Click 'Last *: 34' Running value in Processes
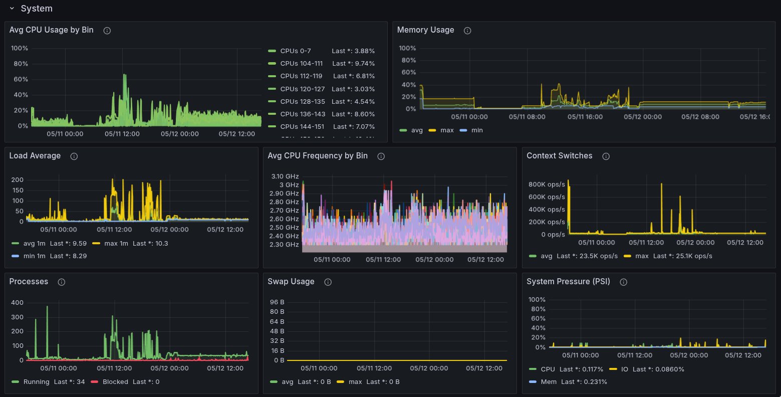Viewport: 781px width, 397px height. click(x=69, y=381)
